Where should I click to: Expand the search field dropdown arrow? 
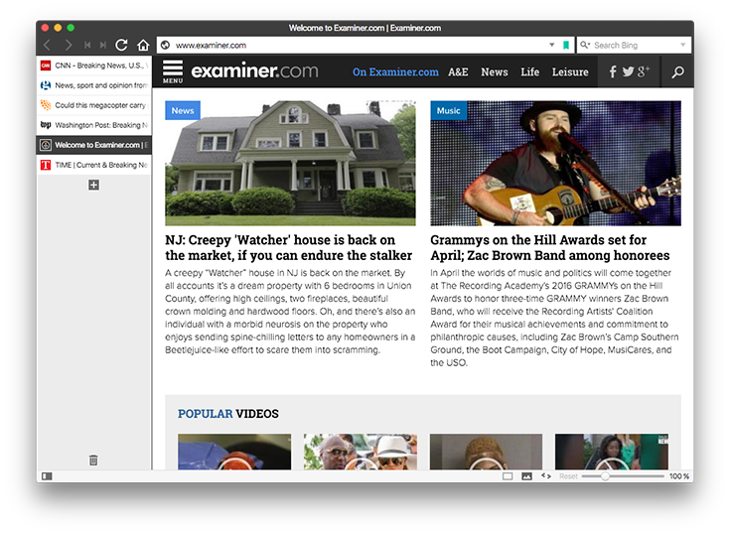coord(683,45)
